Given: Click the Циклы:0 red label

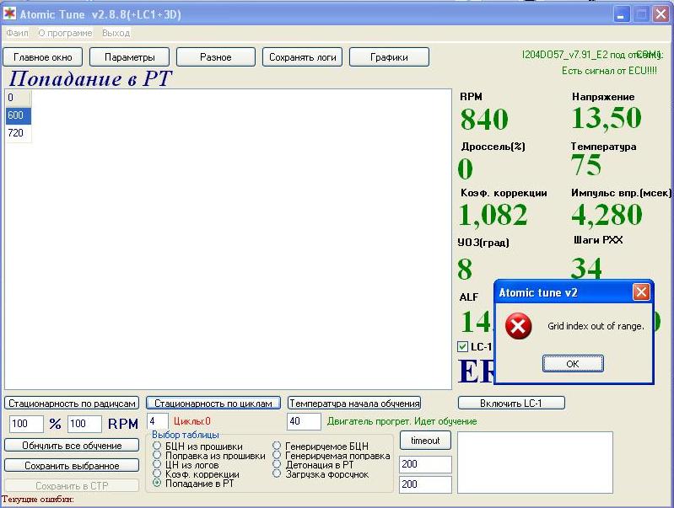Looking at the screenshot, I should pyautogui.click(x=192, y=421).
